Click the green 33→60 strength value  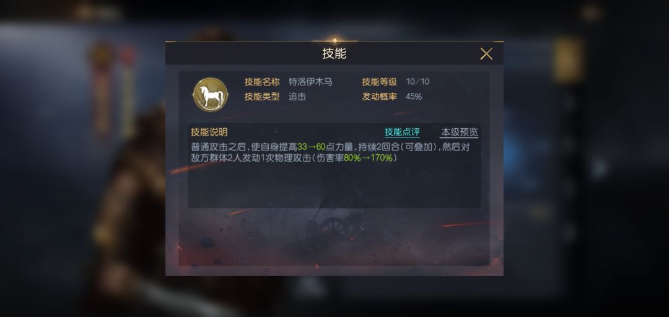click(312, 147)
